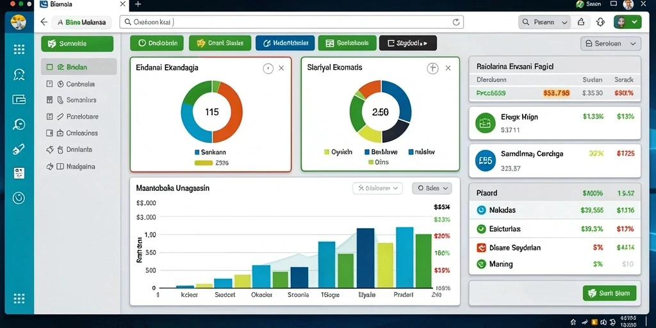Open the Sdes dropdown above the bar chart
Viewport: 656px width, 328px height.
click(432, 189)
